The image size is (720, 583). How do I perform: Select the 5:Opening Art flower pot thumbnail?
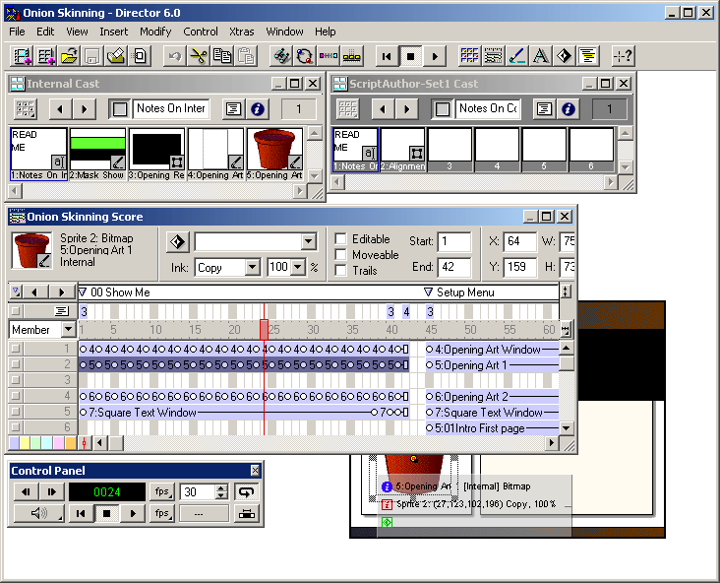pos(274,154)
